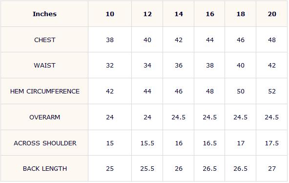Select across shoulder value 17.5
The height and width of the screenshot is (183, 289).
[272, 143]
